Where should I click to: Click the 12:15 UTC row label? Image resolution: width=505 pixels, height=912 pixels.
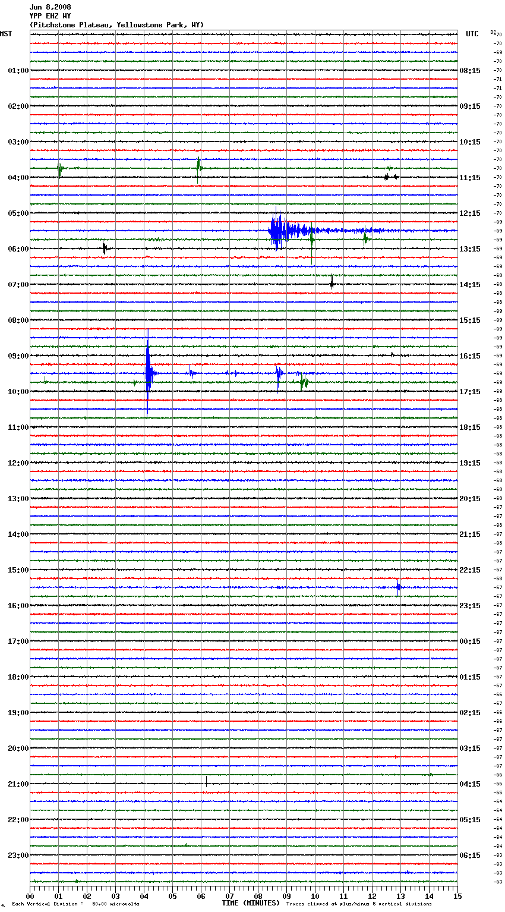(470, 213)
